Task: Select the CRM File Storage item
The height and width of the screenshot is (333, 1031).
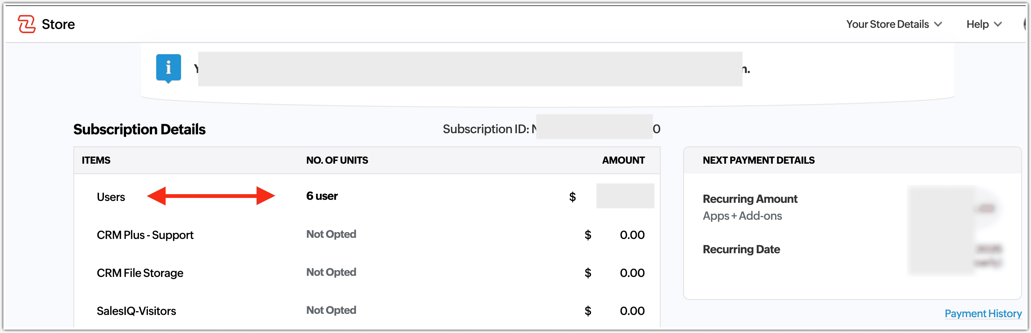Action: click(140, 273)
